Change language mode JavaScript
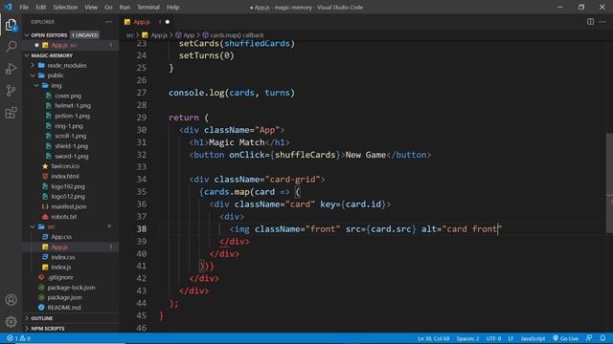 (533, 338)
